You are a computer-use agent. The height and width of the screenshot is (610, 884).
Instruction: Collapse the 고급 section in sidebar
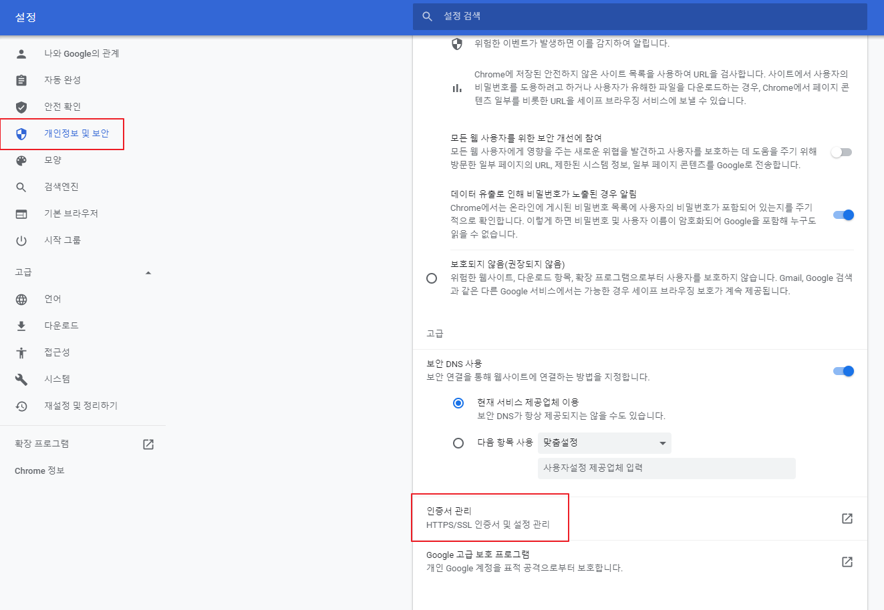click(148, 272)
